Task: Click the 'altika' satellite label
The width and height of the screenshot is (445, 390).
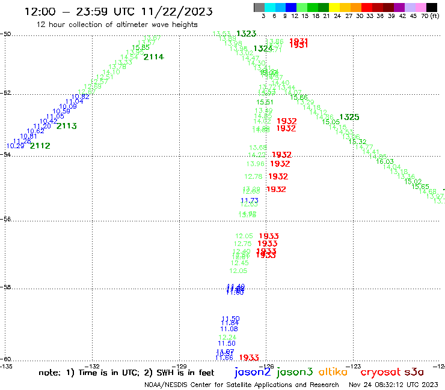Action: pos(333,371)
